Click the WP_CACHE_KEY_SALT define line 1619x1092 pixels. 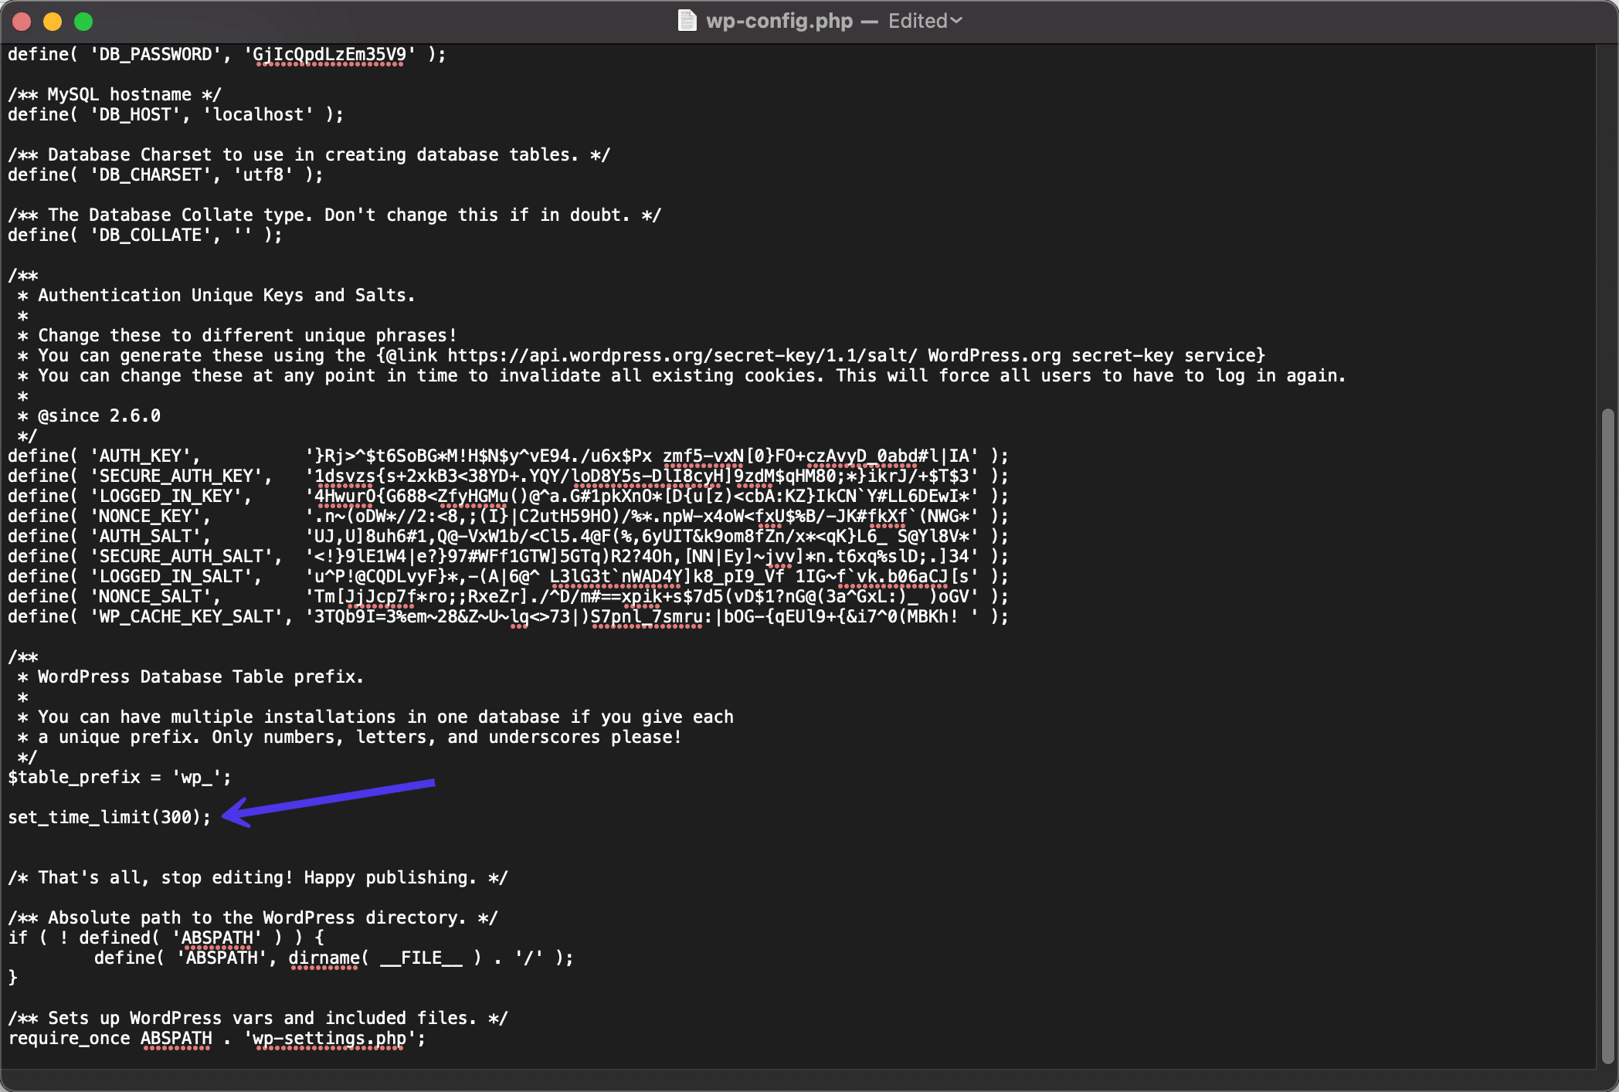click(x=502, y=616)
